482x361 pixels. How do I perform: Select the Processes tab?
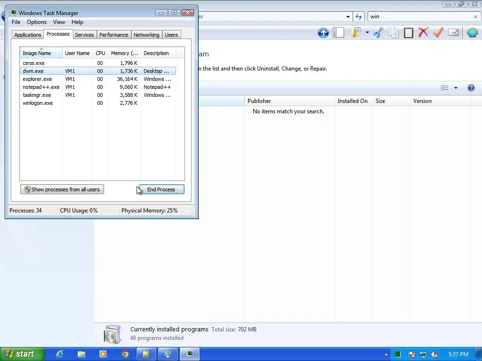point(58,34)
